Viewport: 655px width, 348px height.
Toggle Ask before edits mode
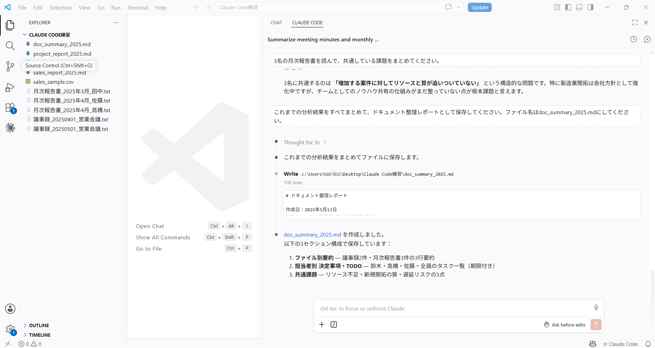565,325
